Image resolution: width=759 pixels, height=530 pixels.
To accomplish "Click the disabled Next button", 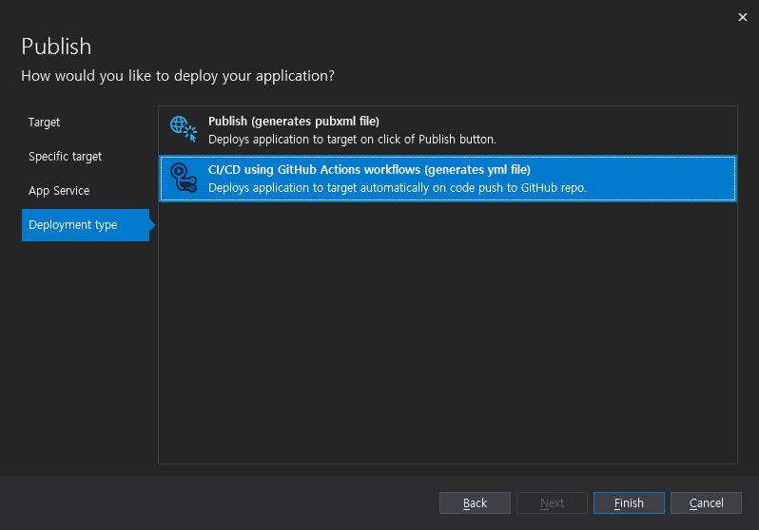I will pyautogui.click(x=552, y=502).
